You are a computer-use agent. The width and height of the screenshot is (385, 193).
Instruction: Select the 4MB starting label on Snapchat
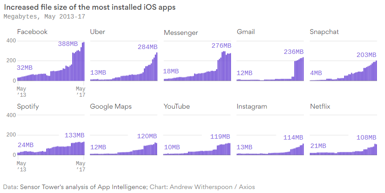coord(316,73)
